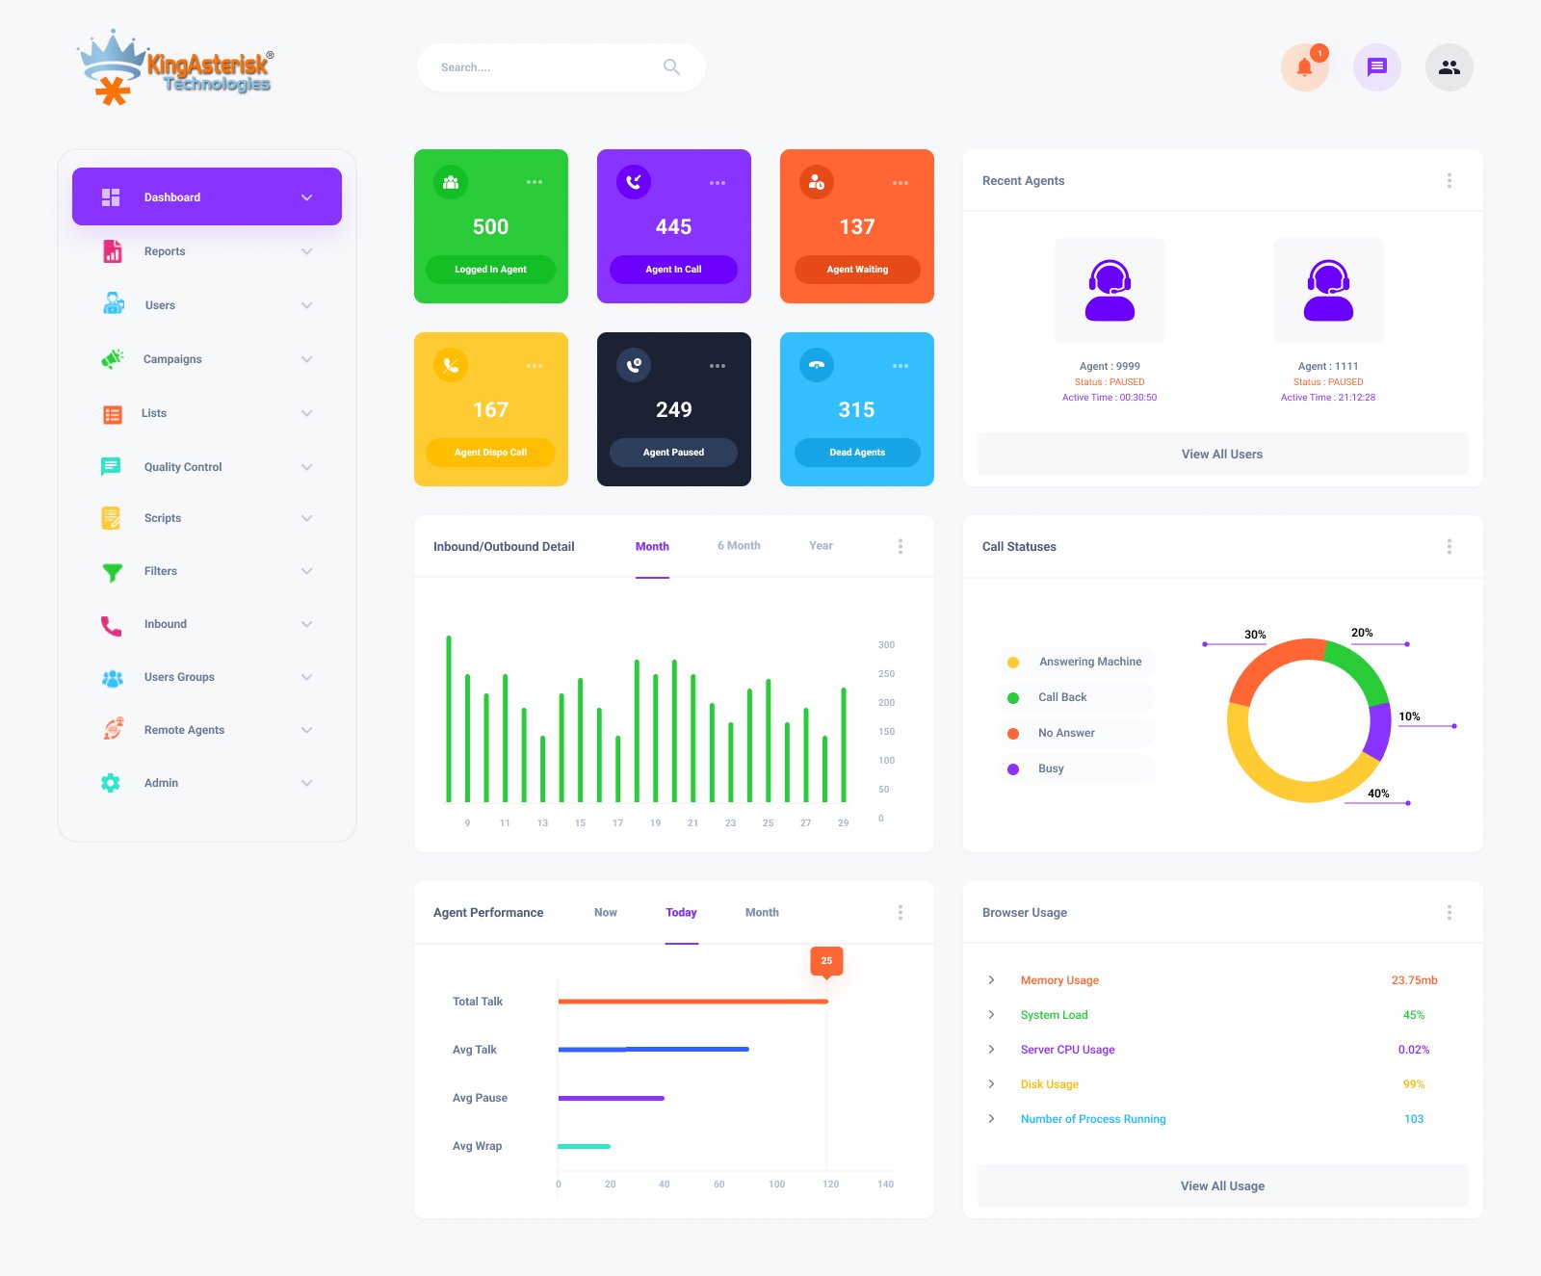This screenshot has width=1541, height=1276.
Task: Expand the Reports menu chevron
Action: point(306,251)
